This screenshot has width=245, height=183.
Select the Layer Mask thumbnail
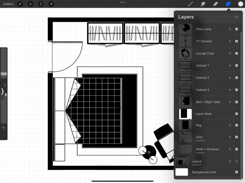tap(185, 114)
